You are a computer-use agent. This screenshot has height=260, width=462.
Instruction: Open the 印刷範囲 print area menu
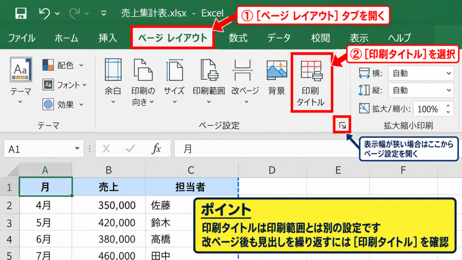point(209,81)
